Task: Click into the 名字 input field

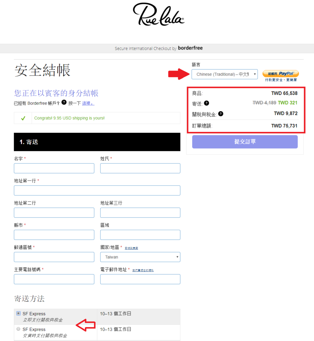Action: [54, 168]
